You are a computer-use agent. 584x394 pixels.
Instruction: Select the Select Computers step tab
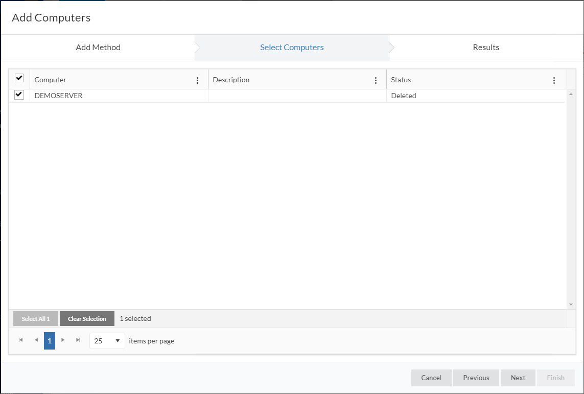pos(292,48)
